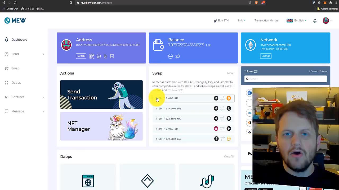Show the address QR code icon
Viewport: 339px width, 190px height.
92,56
